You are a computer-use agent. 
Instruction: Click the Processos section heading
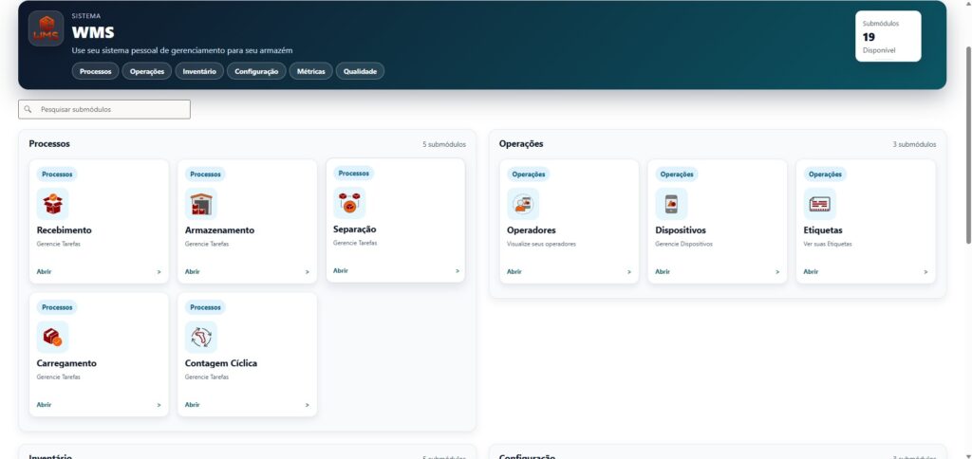tap(49, 144)
